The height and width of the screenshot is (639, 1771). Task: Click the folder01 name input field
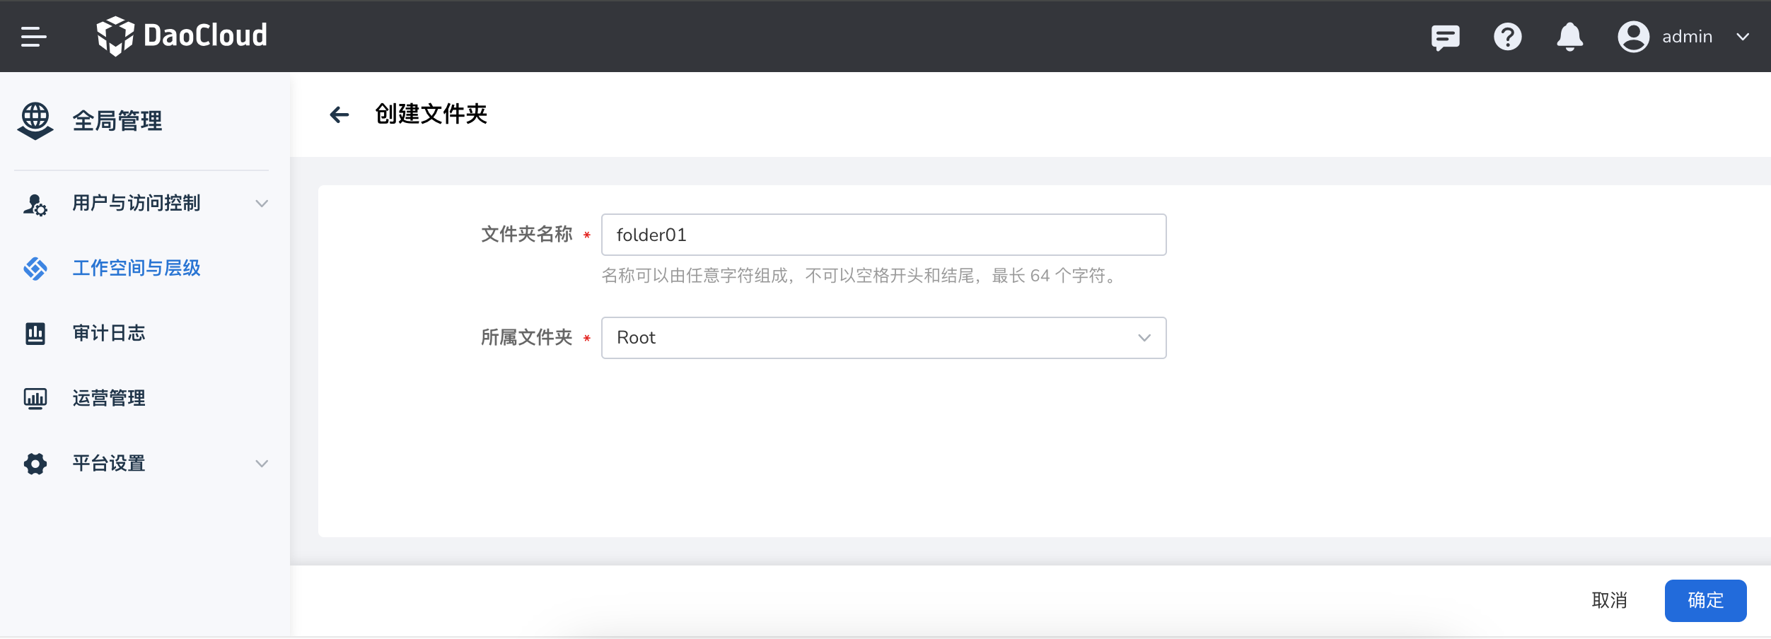[x=882, y=234]
